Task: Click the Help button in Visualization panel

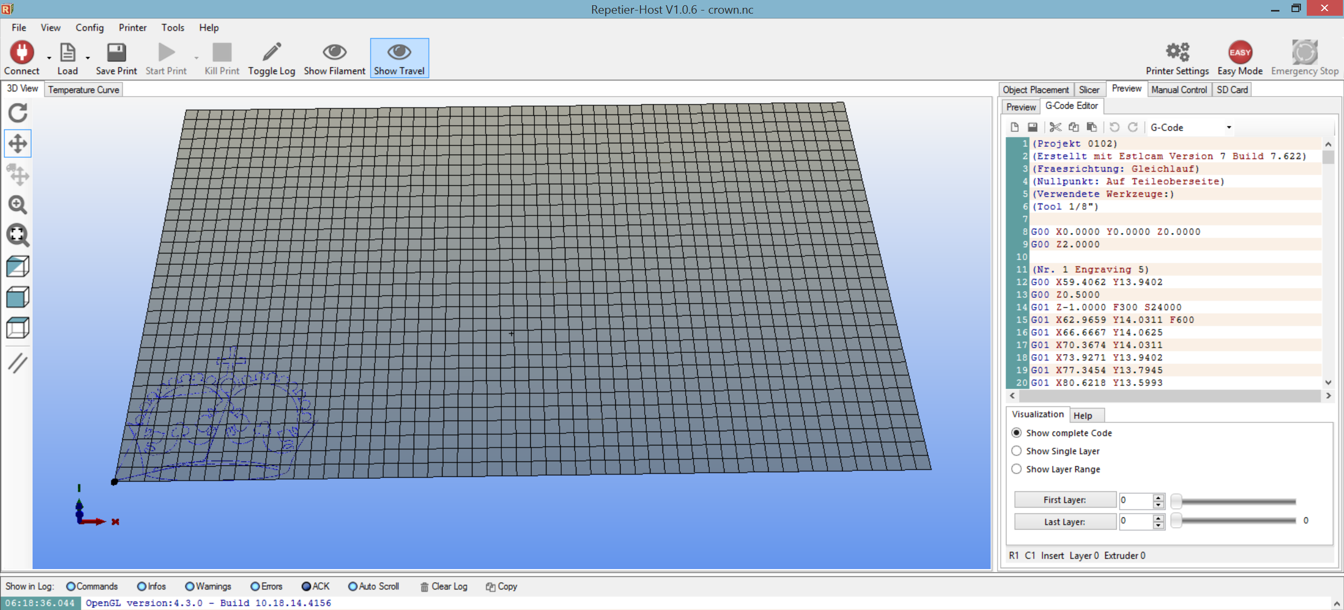Action: click(x=1081, y=415)
